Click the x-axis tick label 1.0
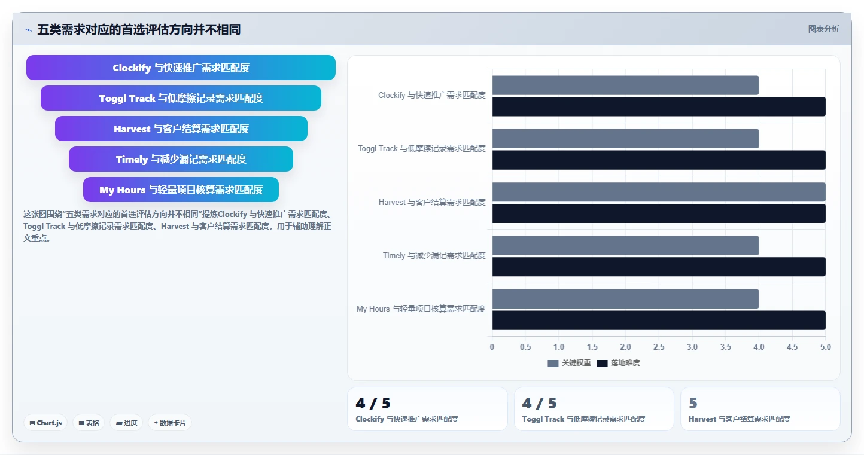 click(x=559, y=347)
